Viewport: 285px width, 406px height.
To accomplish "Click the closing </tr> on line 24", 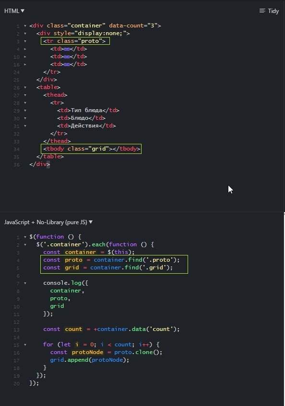I will click(52, 72).
